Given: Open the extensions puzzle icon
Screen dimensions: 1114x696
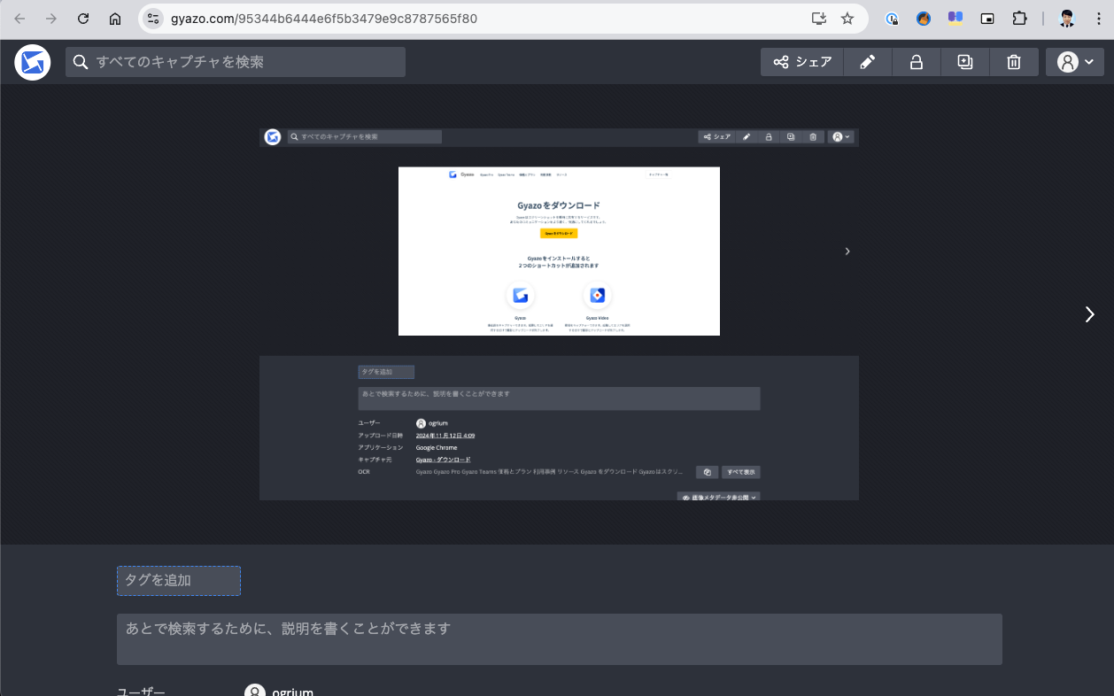Looking at the screenshot, I should [x=1019, y=19].
